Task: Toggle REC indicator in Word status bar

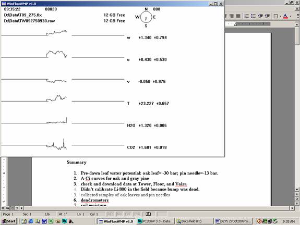Action: [x=111, y=214]
